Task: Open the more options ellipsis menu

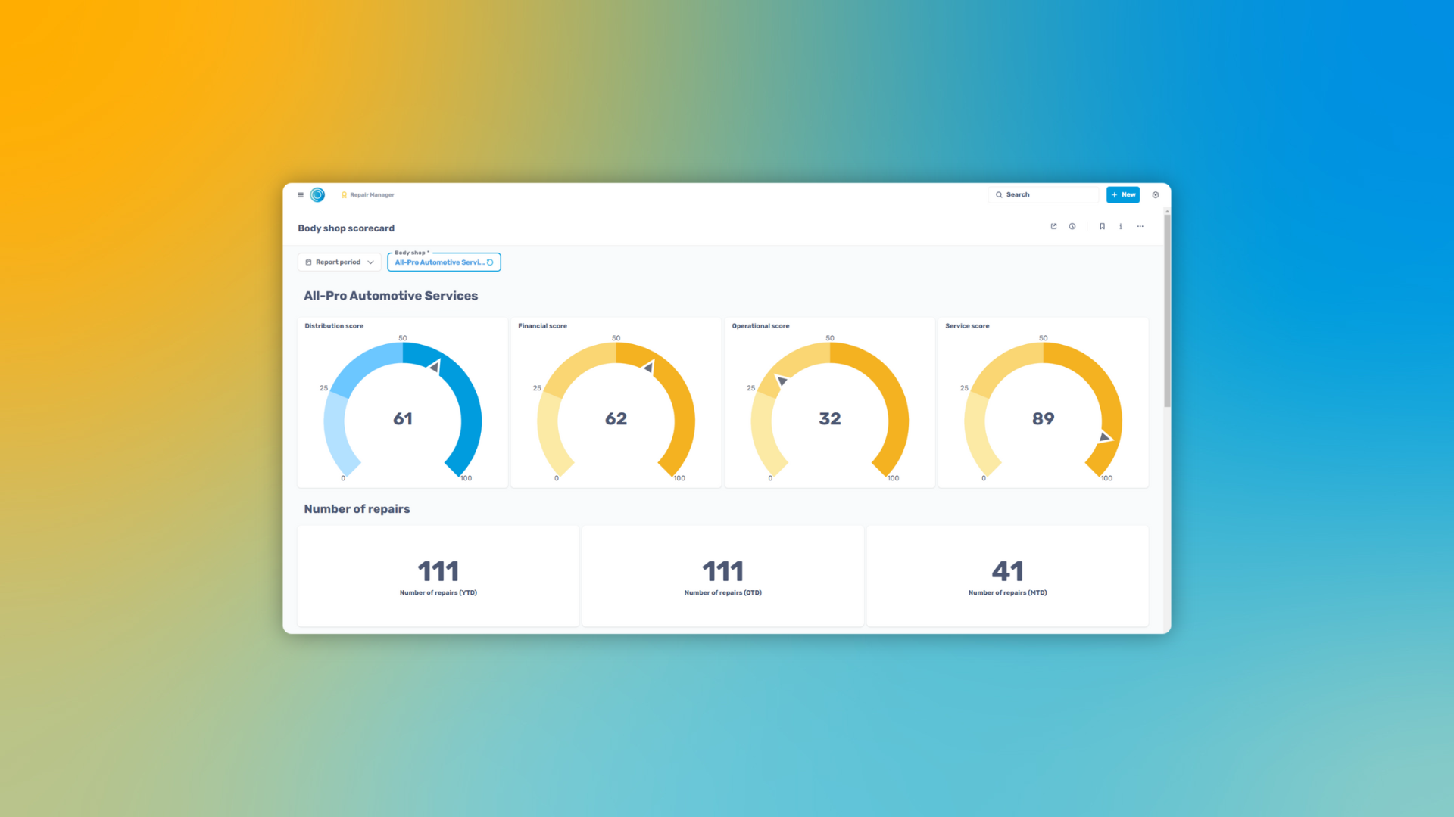Action: coord(1140,226)
